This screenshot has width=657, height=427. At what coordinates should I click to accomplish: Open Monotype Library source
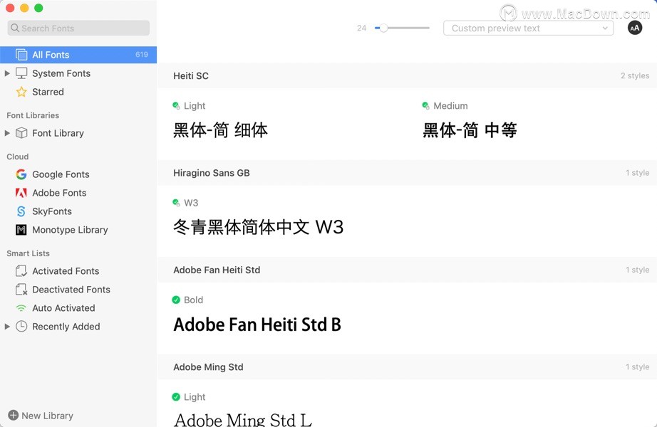[x=78, y=229]
